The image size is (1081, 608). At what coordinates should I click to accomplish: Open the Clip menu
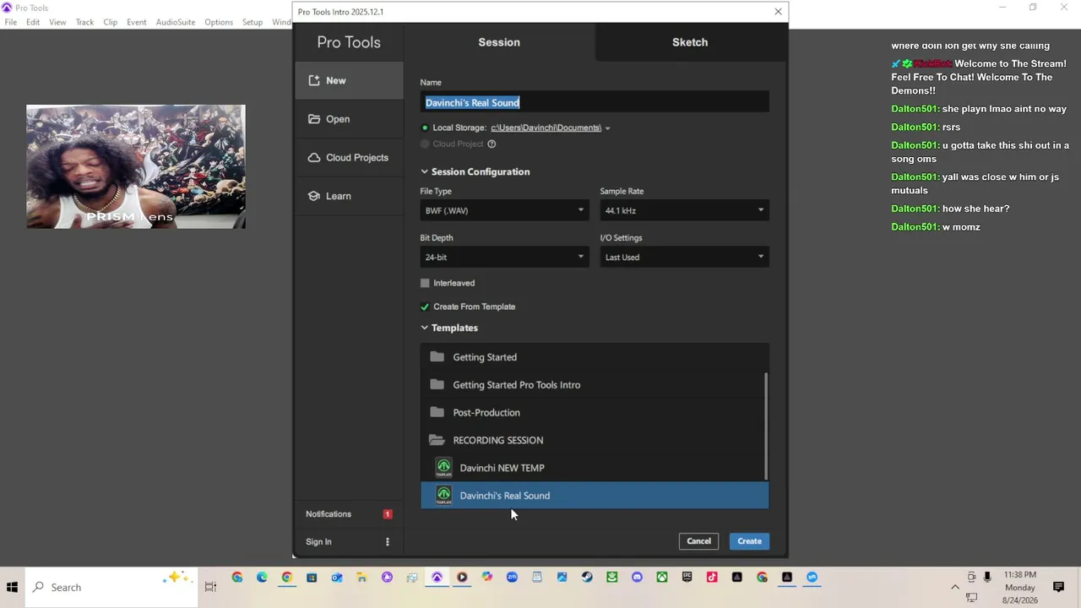(x=111, y=22)
